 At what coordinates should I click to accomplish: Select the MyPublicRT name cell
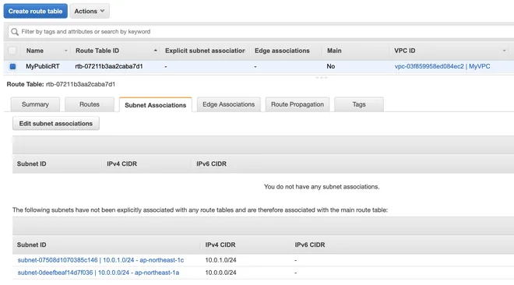click(x=43, y=66)
